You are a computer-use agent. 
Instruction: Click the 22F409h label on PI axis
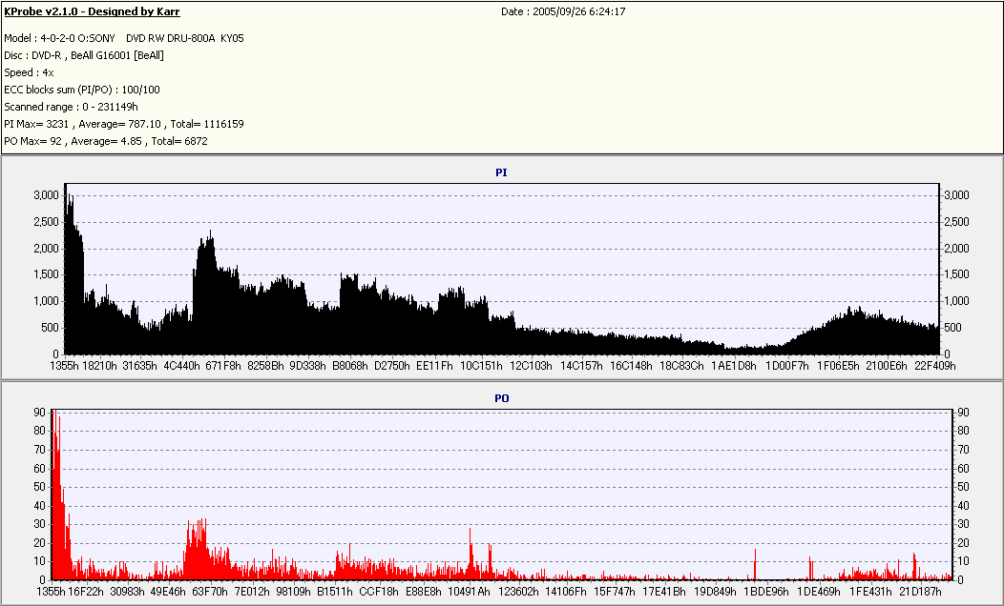click(x=935, y=366)
